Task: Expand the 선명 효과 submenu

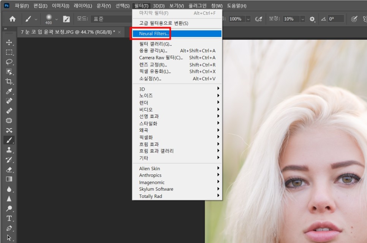Action: [x=177, y=116]
